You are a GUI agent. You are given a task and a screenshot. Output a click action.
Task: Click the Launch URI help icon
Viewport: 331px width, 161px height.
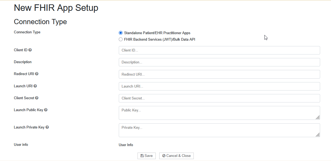(x=35, y=86)
